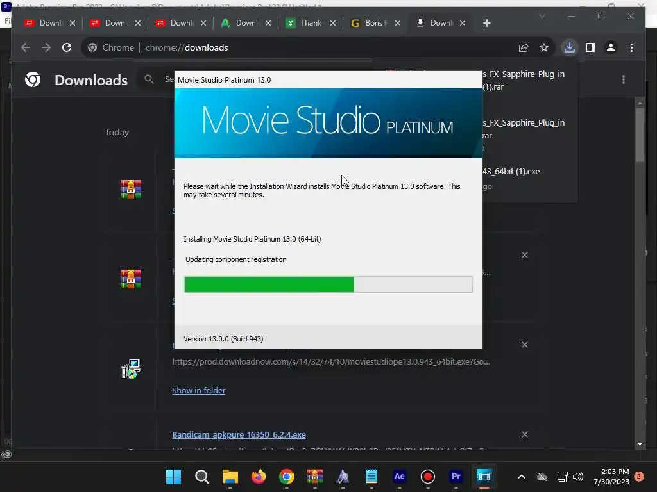Click the Chrome forward arrow button
This screenshot has height=492, width=657.
coord(46,47)
